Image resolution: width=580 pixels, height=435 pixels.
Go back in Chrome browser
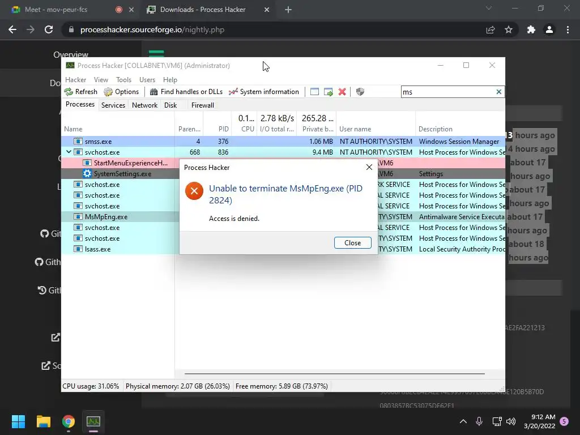click(x=12, y=29)
